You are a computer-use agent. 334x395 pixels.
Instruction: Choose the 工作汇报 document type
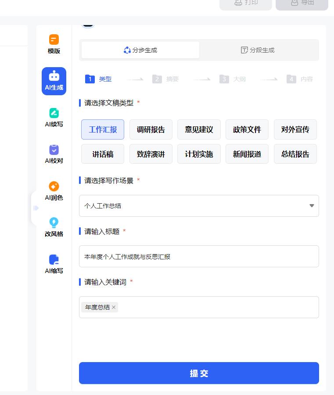(x=103, y=129)
